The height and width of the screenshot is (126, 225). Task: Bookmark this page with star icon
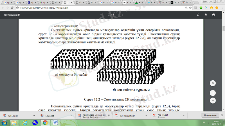(190, 8)
